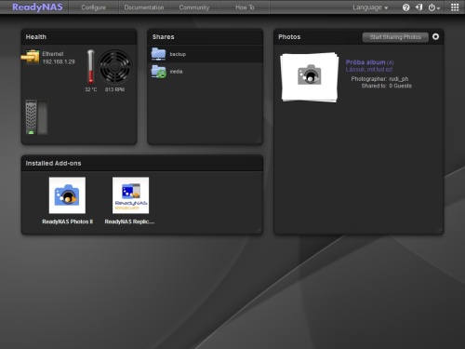The width and height of the screenshot is (465, 349).
Task: Open the apps grid icon
Action: pyautogui.click(x=455, y=7)
